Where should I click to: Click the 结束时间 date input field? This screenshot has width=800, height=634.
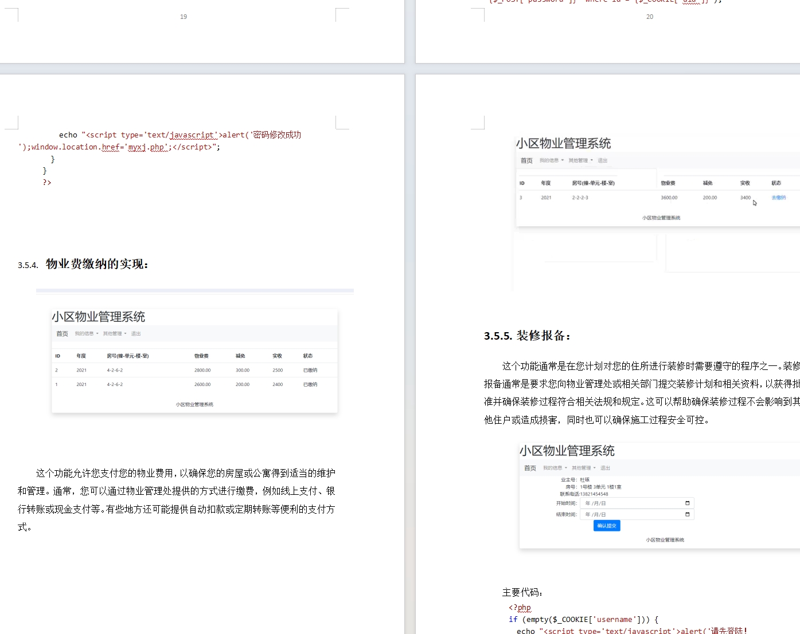637,514
